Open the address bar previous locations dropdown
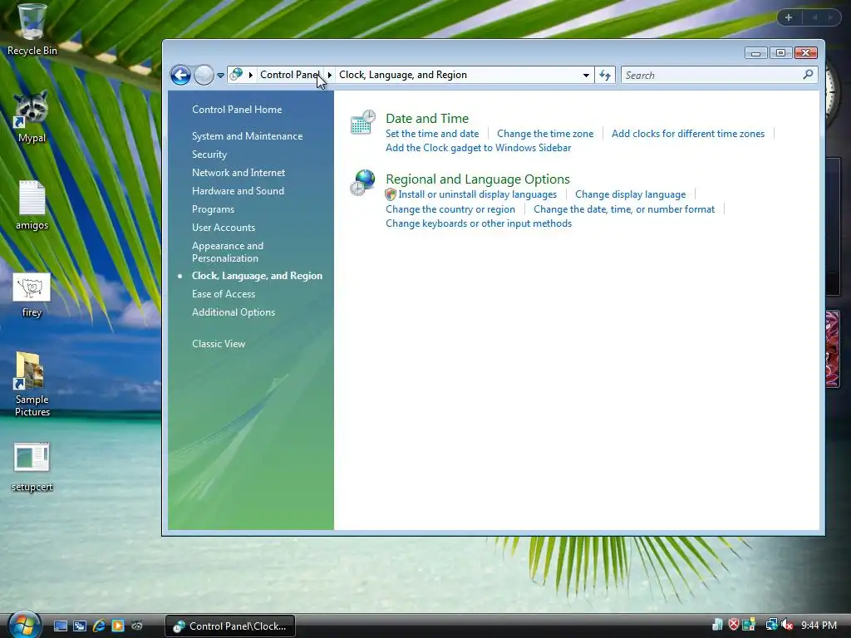This screenshot has height=638, width=851. click(586, 75)
